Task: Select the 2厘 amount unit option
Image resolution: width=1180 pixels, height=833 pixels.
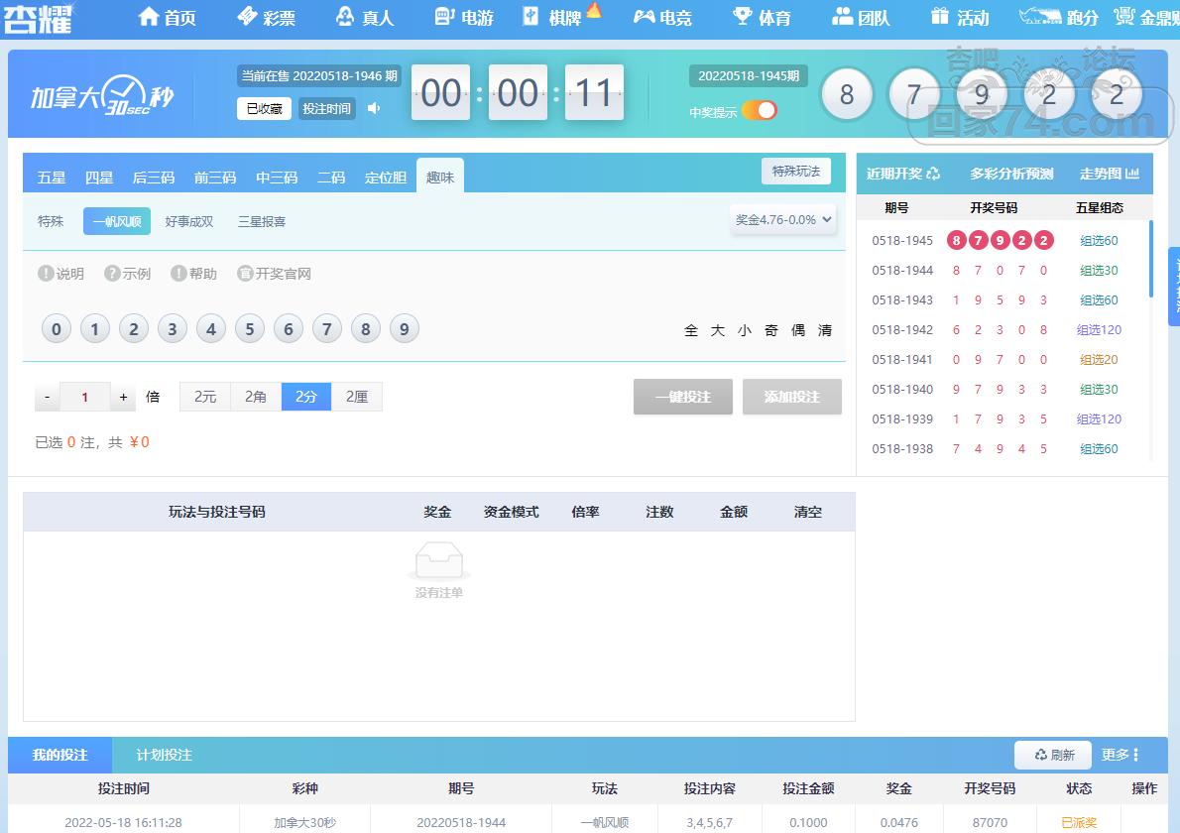Action: pyautogui.click(x=357, y=397)
